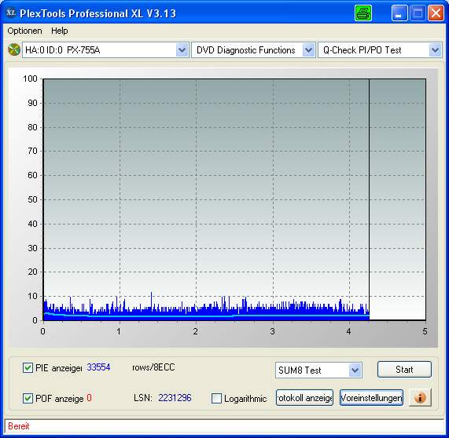The height and width of the screenshot is (438, 449).
Task: Open the Q-Check PI/PO Test dropdown
Action: pos(436,50)
